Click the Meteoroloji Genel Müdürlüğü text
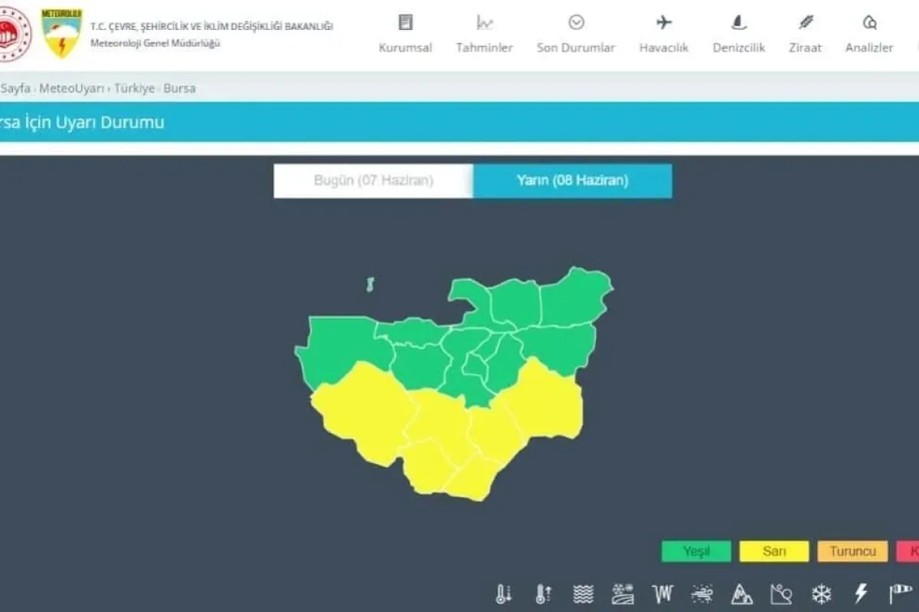 coord(155,43)
